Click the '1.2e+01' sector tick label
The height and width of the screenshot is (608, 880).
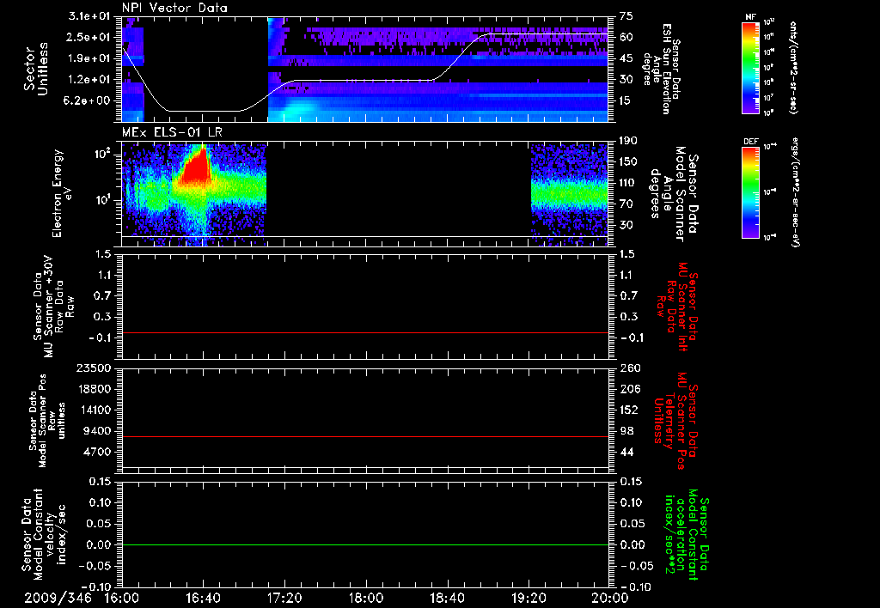pos(89,80)
